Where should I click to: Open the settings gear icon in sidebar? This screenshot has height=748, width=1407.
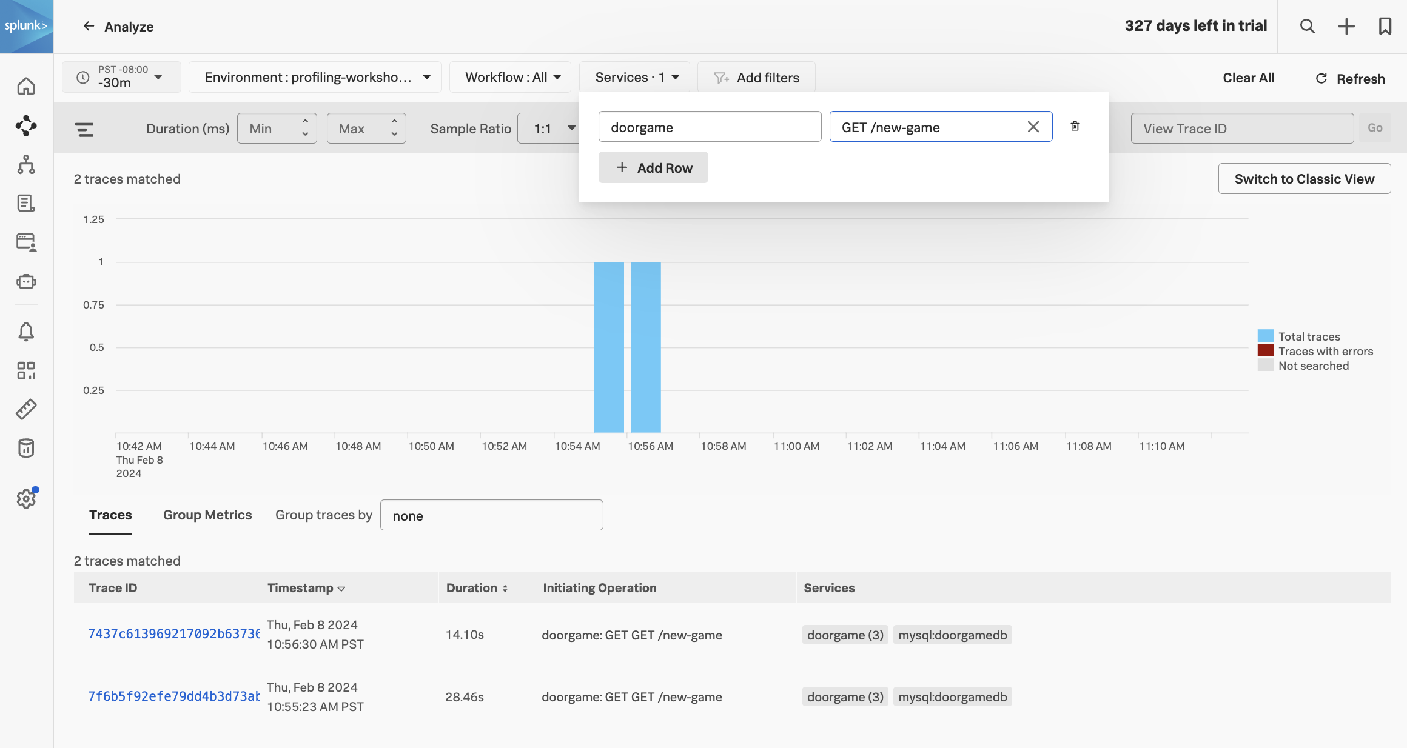point(26,498)
